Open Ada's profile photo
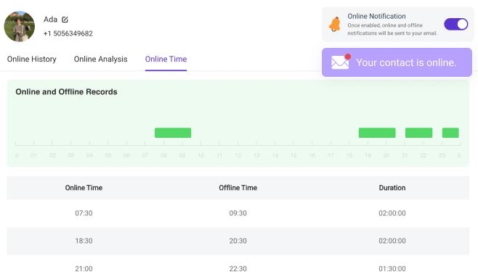This screenshot has width=478, height=272. coord(19,26)
